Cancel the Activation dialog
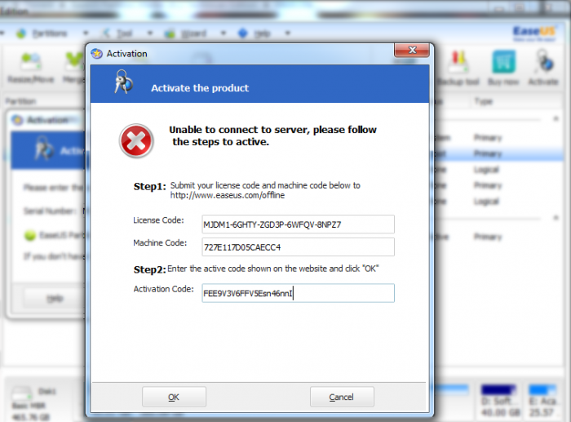The width and height of the screenshot is (571, 422). 342,397
